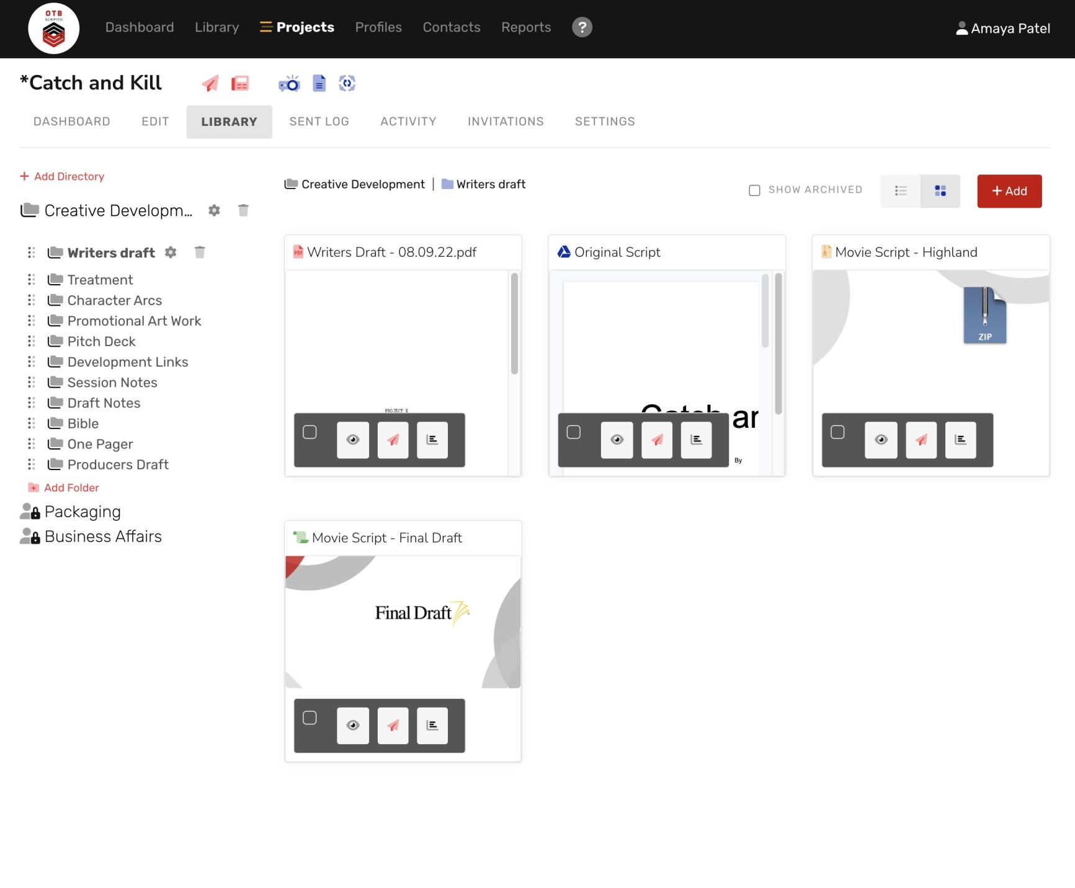Preview Writers Draft using the eye icon
This screenshot has height=888, width=1075.
353,440
